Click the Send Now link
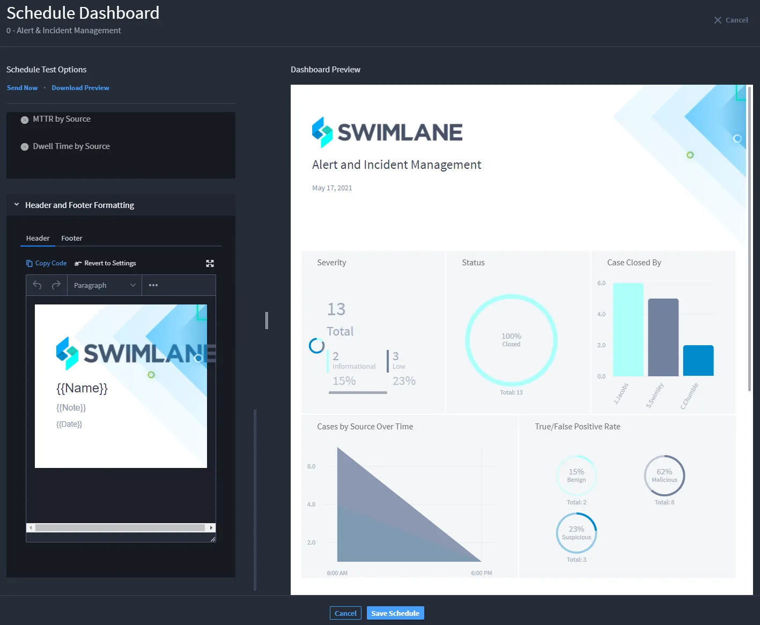Image resolution: width=760 pixels, height=625 pixels. click(23, 88)
